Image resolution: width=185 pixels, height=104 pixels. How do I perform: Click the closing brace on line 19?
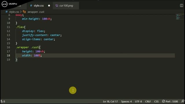point(16,60)
